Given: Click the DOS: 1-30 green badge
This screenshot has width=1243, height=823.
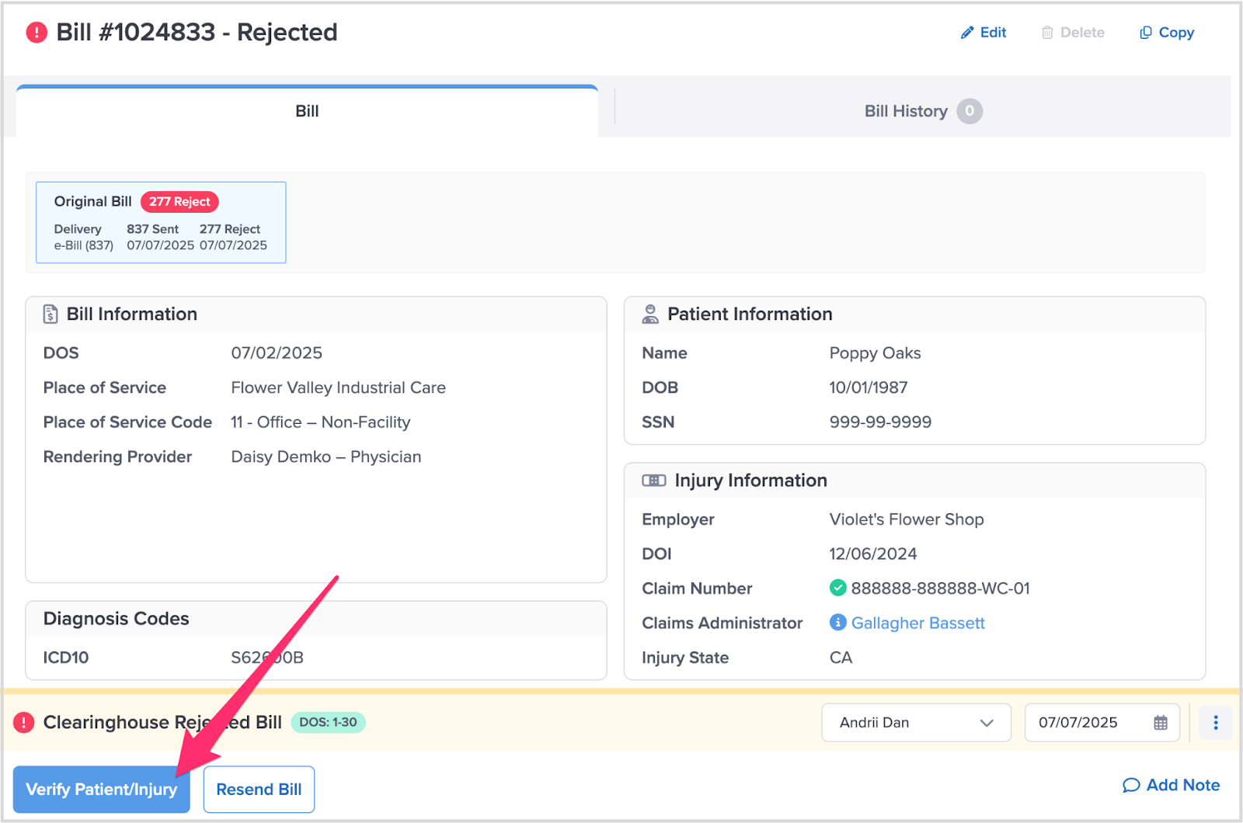Looking at the screenshot, I should 328,722.
